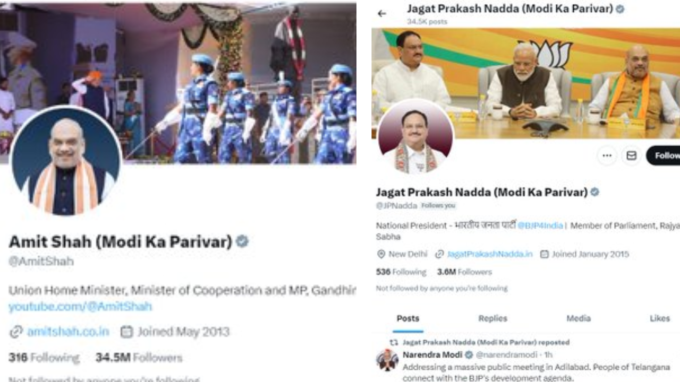This screenshot has width=680, height=382.
Task: Open the amitshah.co.in website link
Action: tap(68, 332)
